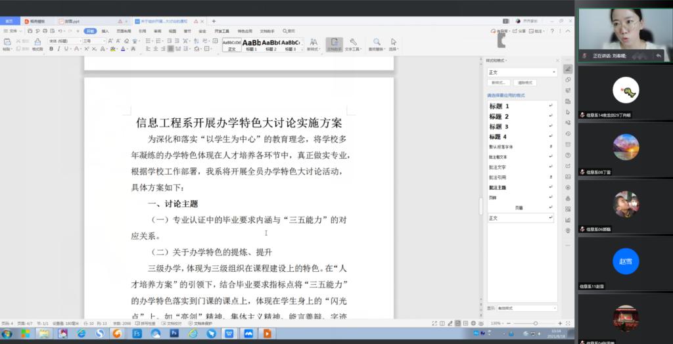
Task: Switch to the 插入 ribbon tab
Action: (105, 31)
